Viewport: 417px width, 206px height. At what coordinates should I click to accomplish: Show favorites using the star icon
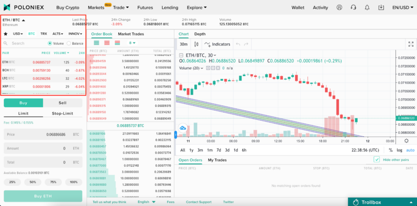5,34
